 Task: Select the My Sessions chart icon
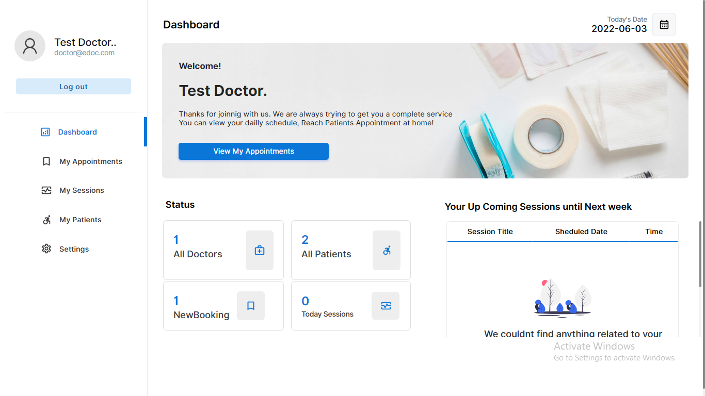pos(46,190)
